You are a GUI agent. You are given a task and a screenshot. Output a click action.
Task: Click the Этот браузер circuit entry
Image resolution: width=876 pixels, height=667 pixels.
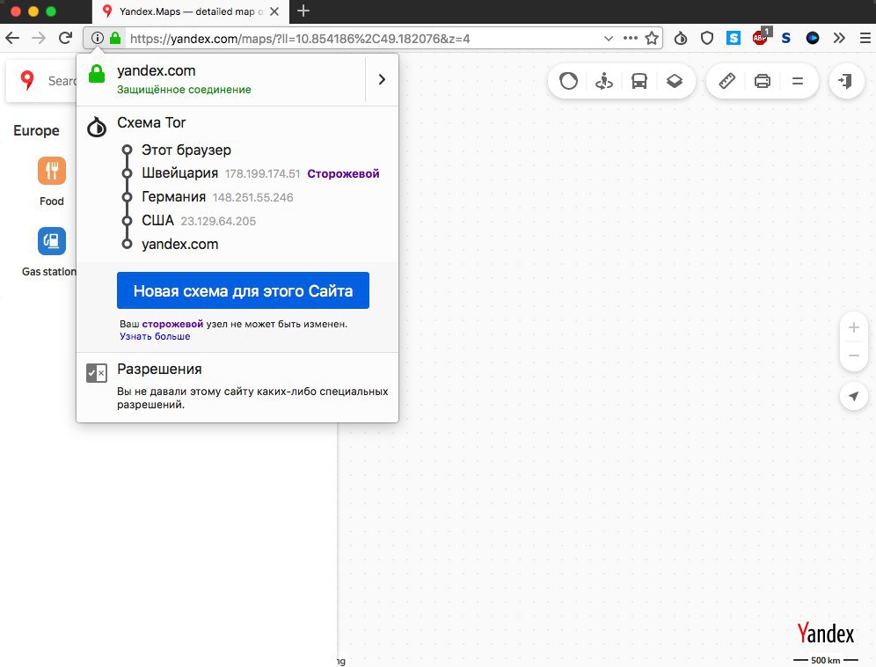pyautogui.click(x=186, y=150)
